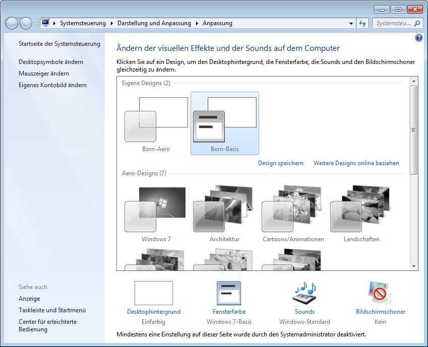The image size is (428, 347).
Task: Open Desktophintergrund preview icon
Action: tap(154, 293)
